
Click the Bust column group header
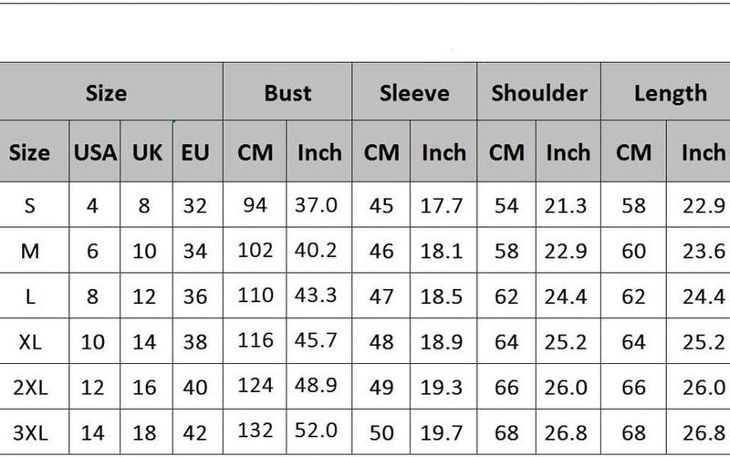[287, 92]
